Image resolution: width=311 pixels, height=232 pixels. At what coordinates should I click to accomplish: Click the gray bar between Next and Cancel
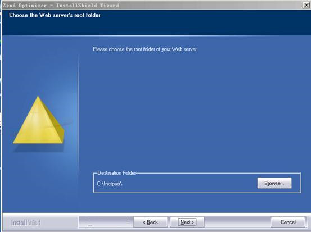[237, 222]
